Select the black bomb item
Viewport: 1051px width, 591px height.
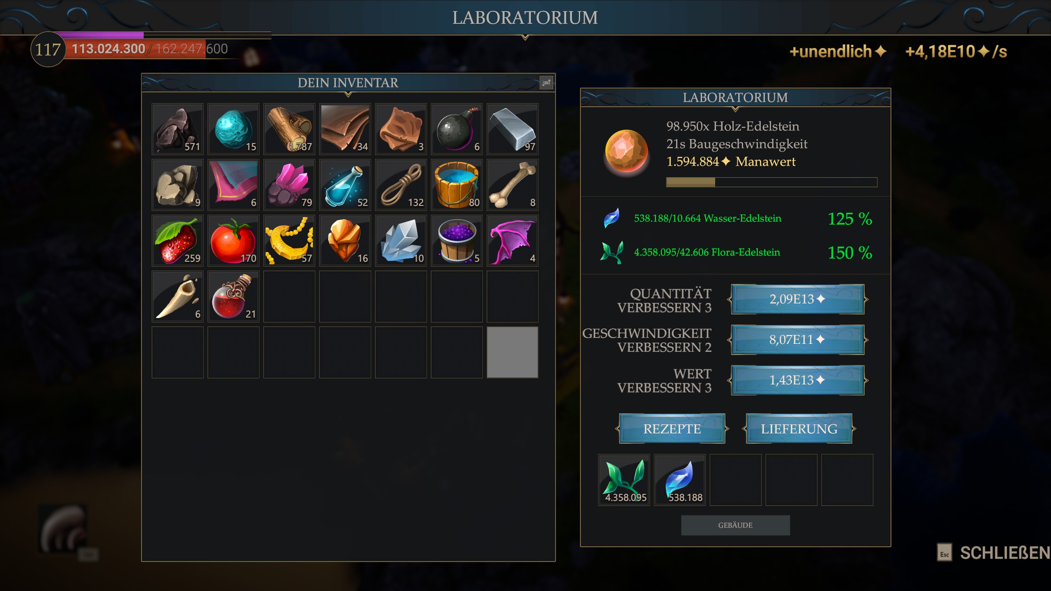click(x=457, y=129)
